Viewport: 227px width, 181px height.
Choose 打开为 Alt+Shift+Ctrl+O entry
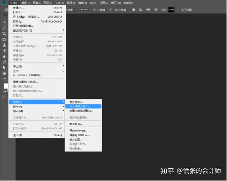point(37,21)
